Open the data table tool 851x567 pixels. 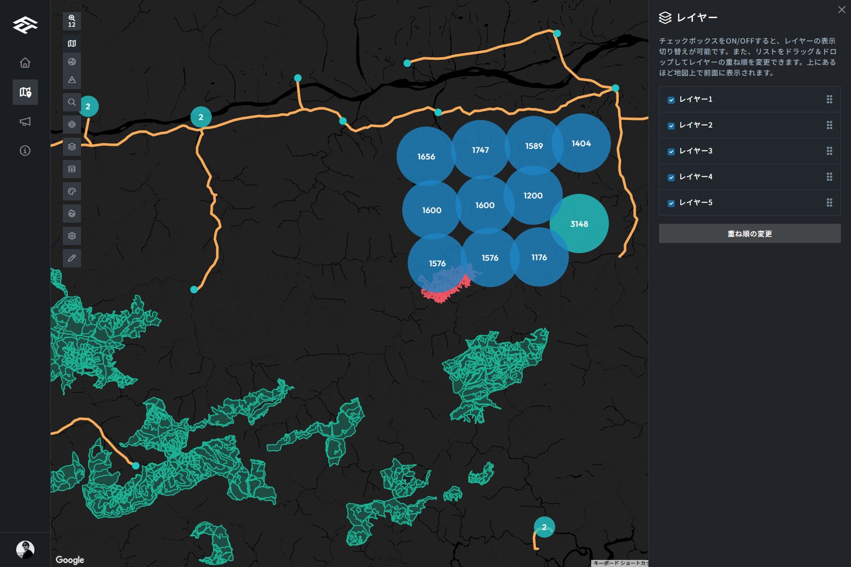(x=72, y=169)
